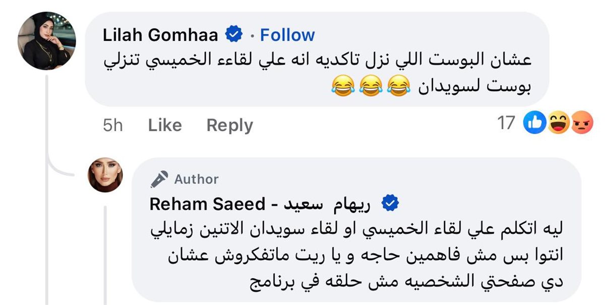Click the last tears-of-joy emoji in Lilah's comment
Image resolution: width=605 pixels, height=305 pixels.
tap(342, 88)
